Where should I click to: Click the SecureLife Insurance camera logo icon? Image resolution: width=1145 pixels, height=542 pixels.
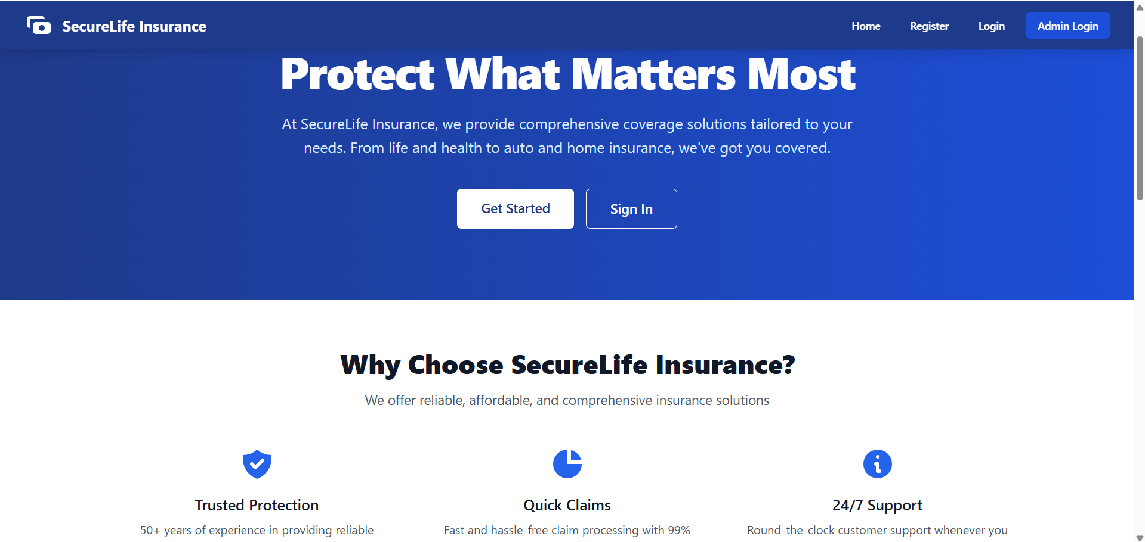click(x=38, y=25)
